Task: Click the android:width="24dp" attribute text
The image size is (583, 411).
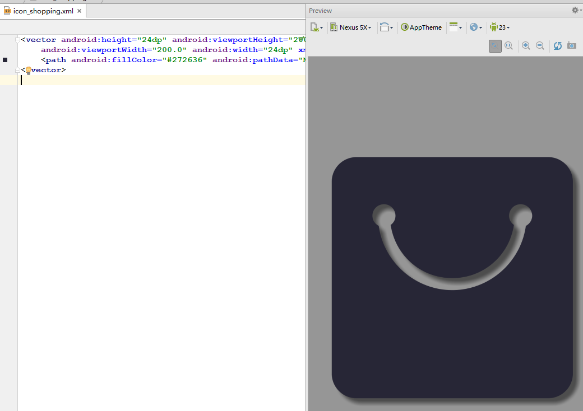Action: pos(242,50)
